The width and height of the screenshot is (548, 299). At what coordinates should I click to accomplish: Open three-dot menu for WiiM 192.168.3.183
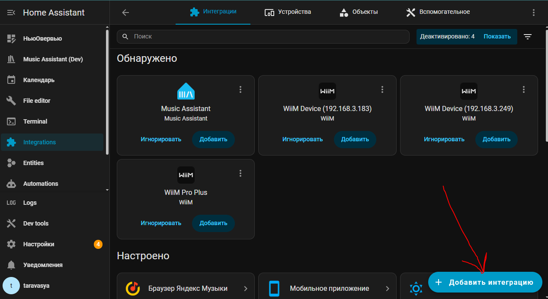click(382, 89)
